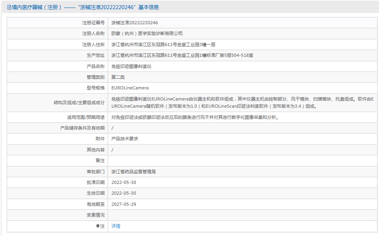The width and height of the screenshot is (379, 236).
Task: Click the 附件 label
Action: [100, 139]
